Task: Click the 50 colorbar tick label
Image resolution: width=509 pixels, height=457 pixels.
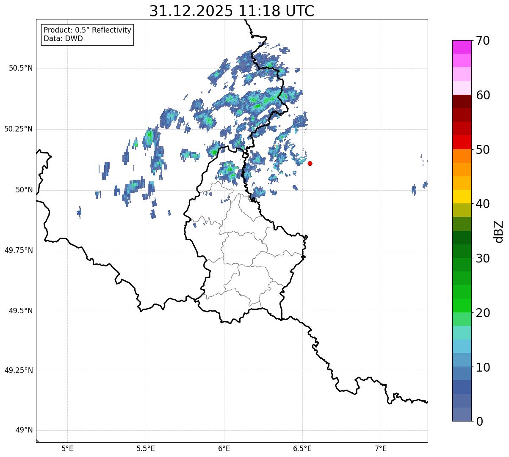Action: (x=483, y=150)
